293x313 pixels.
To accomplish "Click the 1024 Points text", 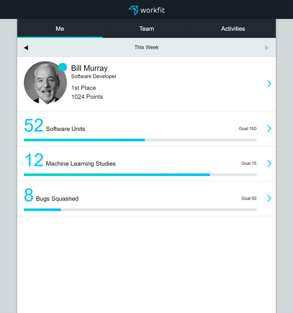I will click(x=87, y=97).
